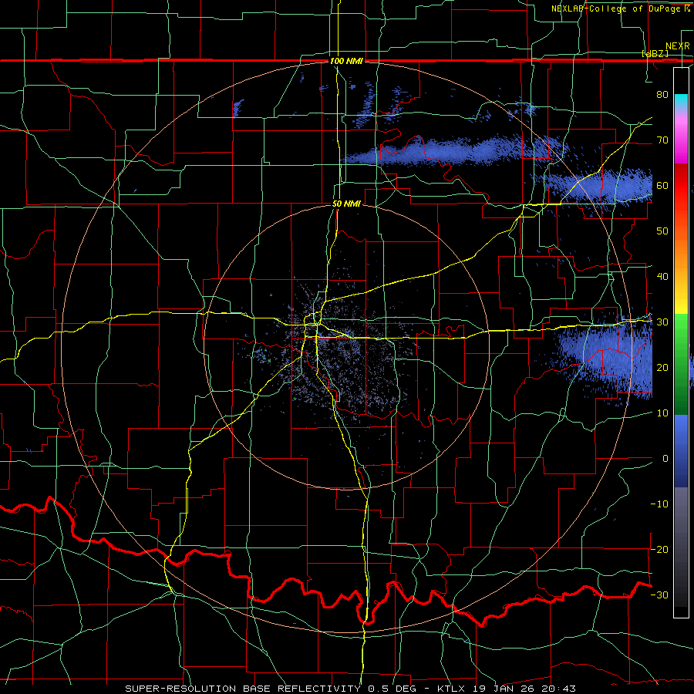Click the 0 value on the dBZ scale
694x694 pixels.
click(665, 459)
